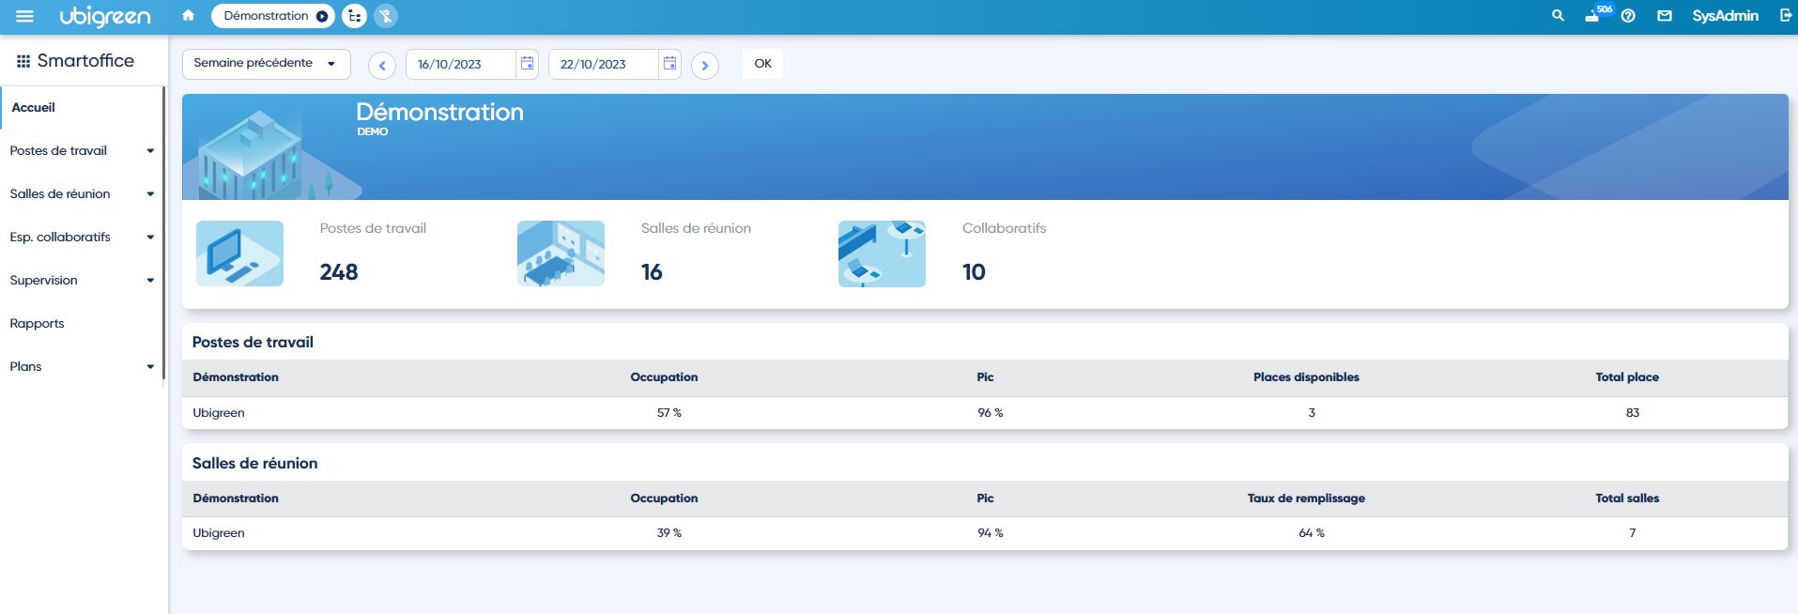Expand Postes de travail sidebar arrow
Viewport: 1798px width, 614px height.
pyautogui.click(x=150, y=151)
